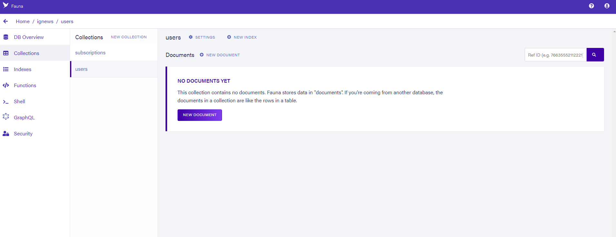The image size is (616, 237).
Task: Click the NO DOCUMENTS YET heading
Action: pyautogui.click(x=204, y=81)
